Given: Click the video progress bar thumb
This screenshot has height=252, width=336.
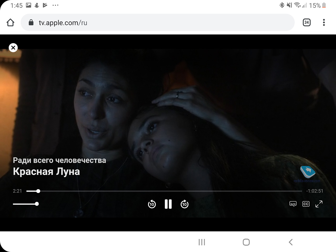Looking at the screenshot, I should 38,191.
